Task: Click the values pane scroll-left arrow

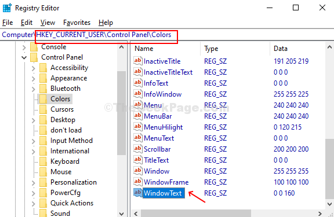Action: click(136, 214)
